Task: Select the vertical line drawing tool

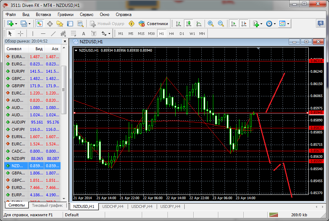Action: [33, 34]
